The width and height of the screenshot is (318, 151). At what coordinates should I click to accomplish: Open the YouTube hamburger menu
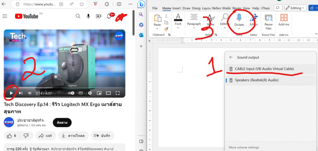(5, 16)
